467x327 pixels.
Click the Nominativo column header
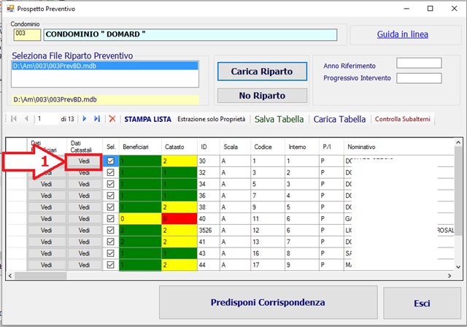(x=399, y=147)
